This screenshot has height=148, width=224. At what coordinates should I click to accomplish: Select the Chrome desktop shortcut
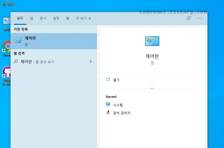point(7,48)
